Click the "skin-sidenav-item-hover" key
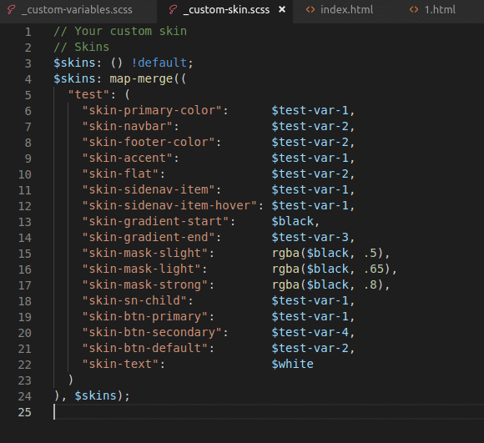Screen dimensions: 484x443 click(169, 205)
